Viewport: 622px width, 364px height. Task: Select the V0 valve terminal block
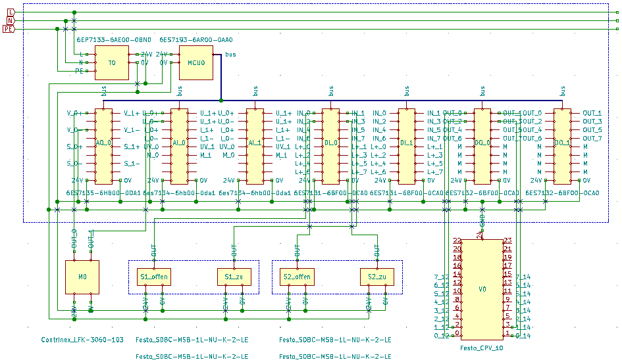coord(482,288)
